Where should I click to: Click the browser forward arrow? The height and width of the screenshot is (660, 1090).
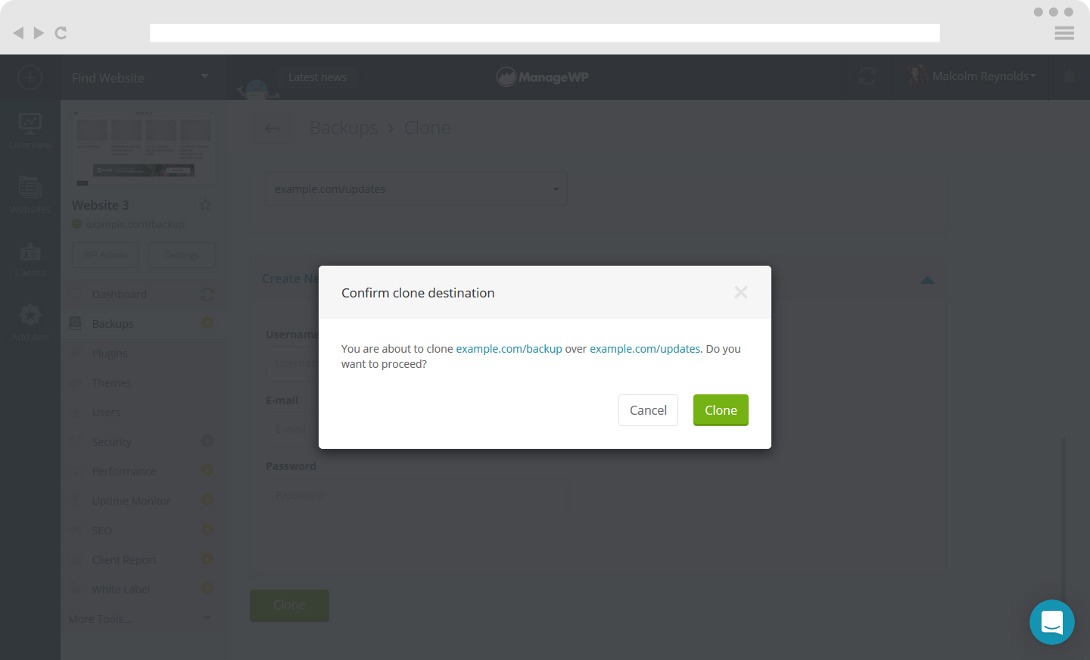[39, 33]
